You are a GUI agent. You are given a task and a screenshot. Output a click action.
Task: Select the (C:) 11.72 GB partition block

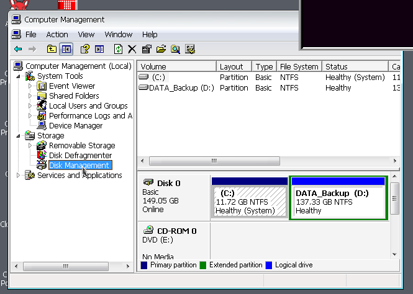[250, 197]
